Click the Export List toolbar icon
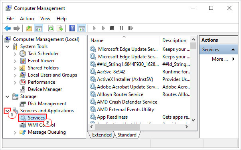 (x=60, y=28)
